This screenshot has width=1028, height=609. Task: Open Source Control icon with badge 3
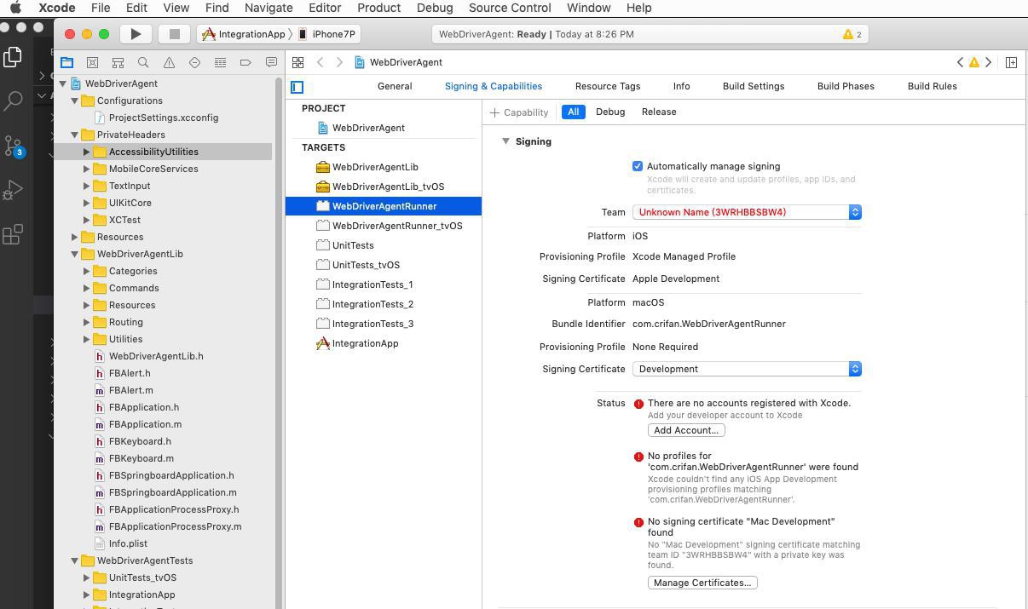13,146
